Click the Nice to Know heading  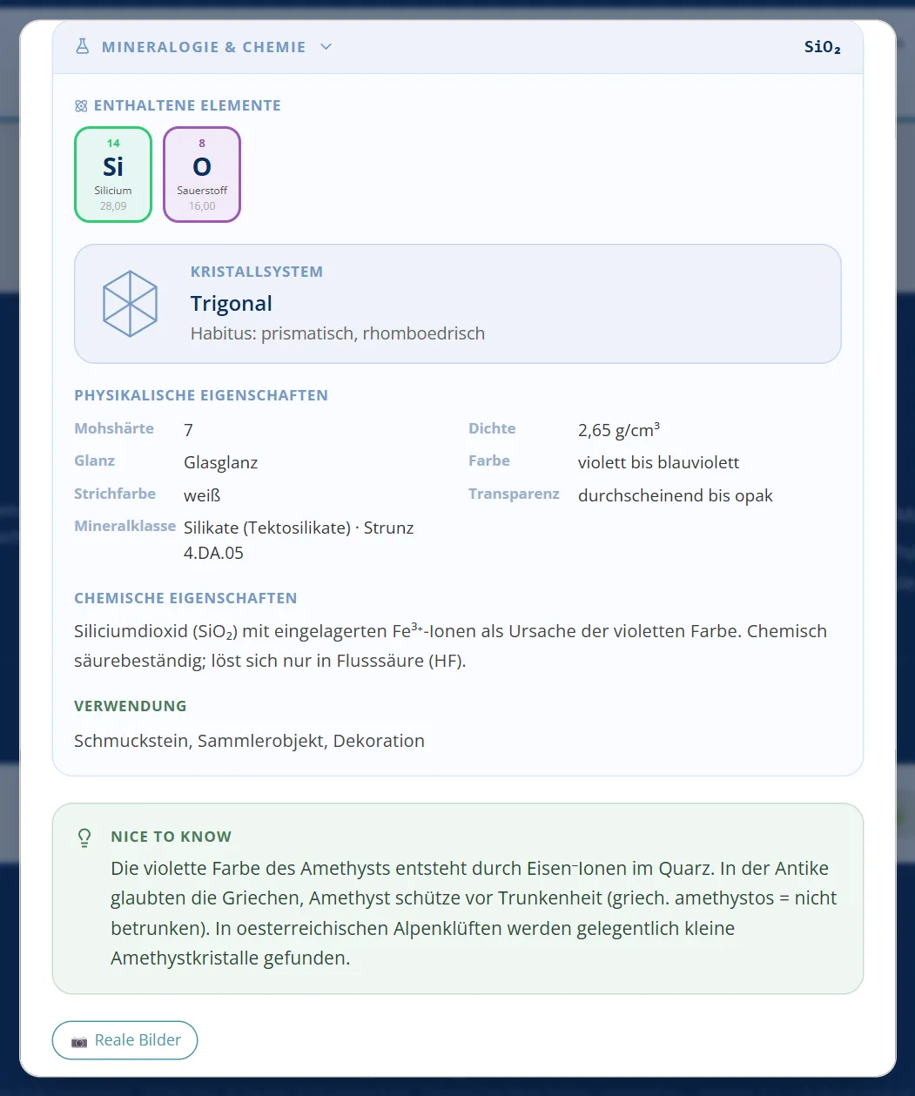172,837
